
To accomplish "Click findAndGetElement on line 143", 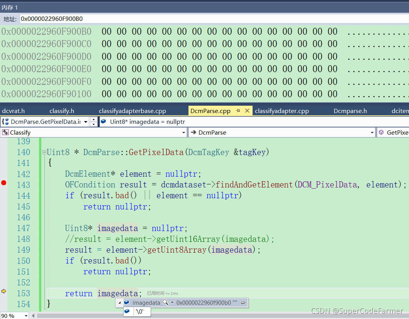I will [254, 185].
